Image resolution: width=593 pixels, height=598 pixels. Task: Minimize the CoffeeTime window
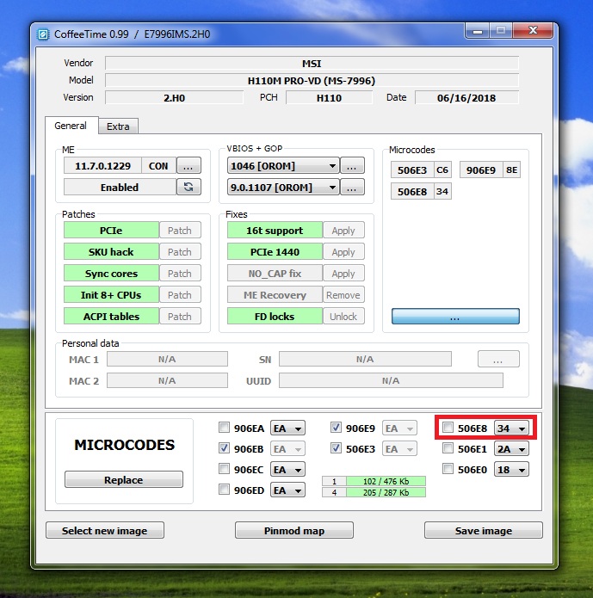(478, 31)
